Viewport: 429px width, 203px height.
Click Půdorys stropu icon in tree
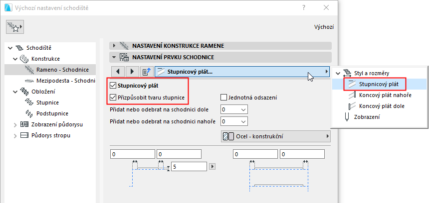pyautogui.click(x=24, y=135)
